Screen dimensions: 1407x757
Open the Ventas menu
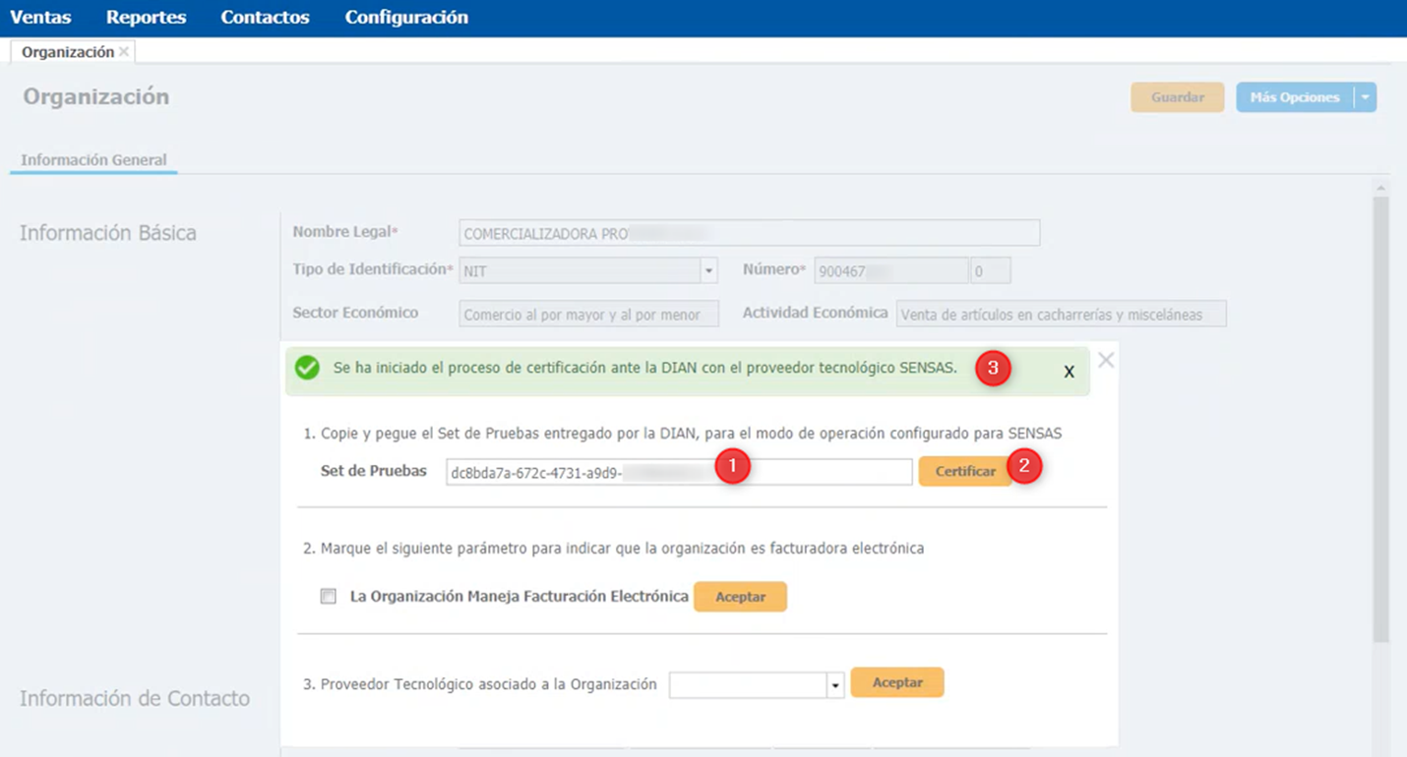[x=40, y=18]
